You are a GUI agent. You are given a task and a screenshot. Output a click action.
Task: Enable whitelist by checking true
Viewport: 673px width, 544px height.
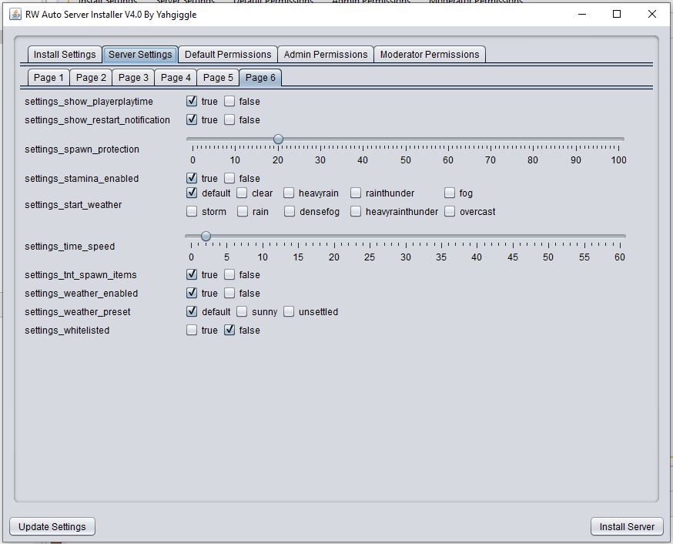coord(192,331)
